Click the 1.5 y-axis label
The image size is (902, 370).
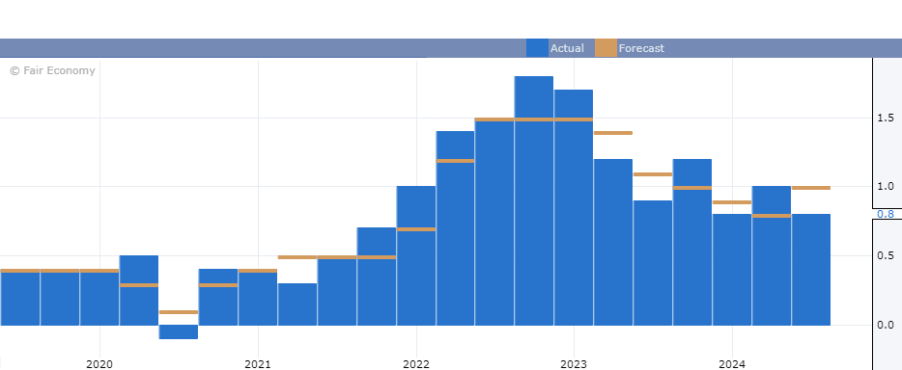pyautogui.click(x=886, y=118)
